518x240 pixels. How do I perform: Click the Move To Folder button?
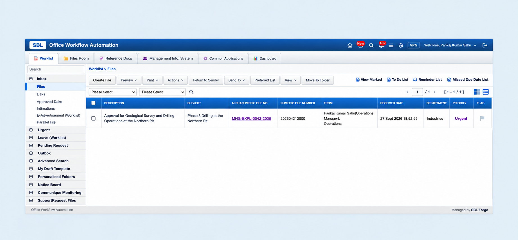pyautogui.click(x=317, y=80)
